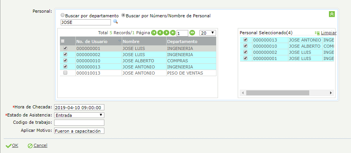Check the box for user 000010013
Viewport: 351px width, 153px height.
(65, 73)
